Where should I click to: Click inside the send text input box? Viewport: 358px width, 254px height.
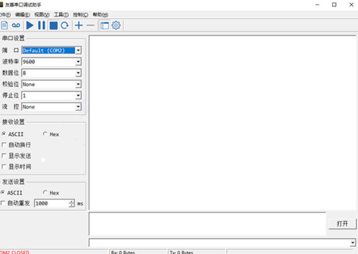click(x=207, y=224)
